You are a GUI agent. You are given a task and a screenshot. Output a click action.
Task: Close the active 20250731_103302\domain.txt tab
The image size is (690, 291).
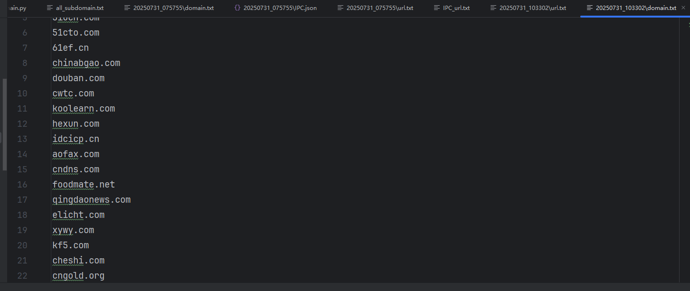pyautogui.click(x=683, y=8)
